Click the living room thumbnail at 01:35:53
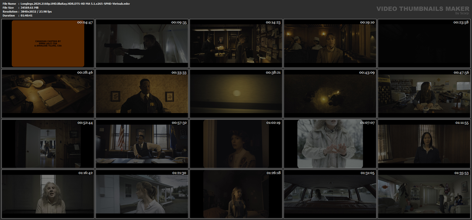Image resolution: width=472 pixels, height=220 pixels. tap(424, 194)
